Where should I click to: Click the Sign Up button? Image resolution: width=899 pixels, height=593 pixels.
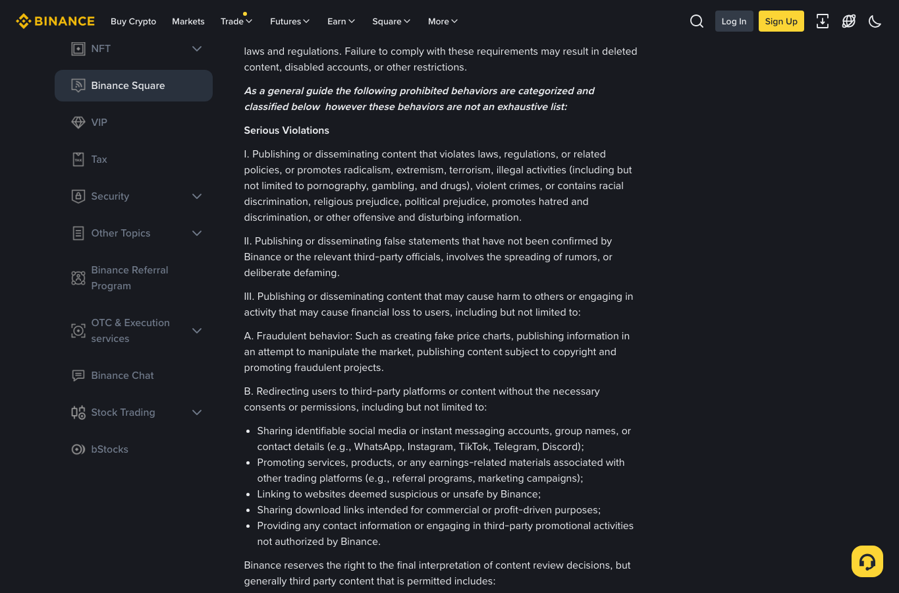(x=781, y=21)
